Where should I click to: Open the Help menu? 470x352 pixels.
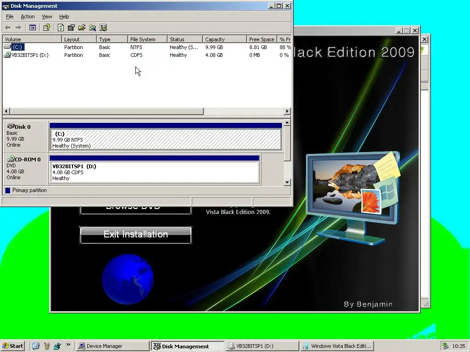(64, 17)
